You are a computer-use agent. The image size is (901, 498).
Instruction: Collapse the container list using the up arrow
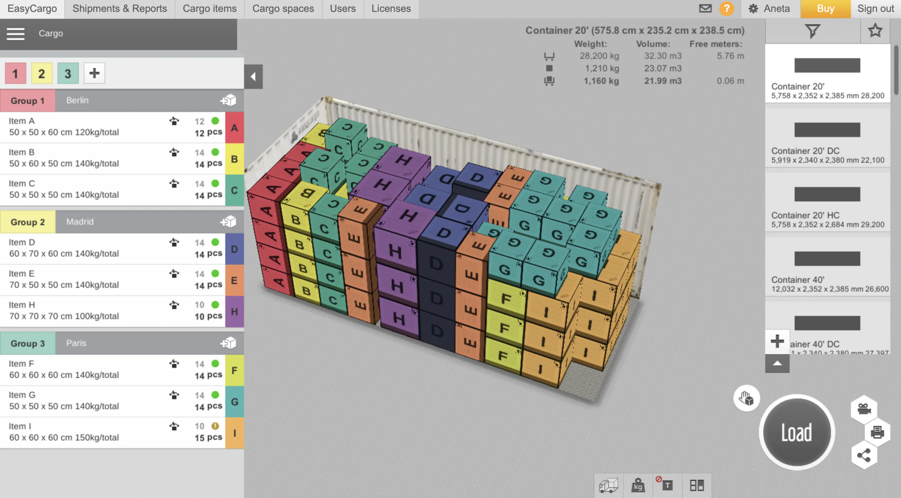click(x=777, y=365)
